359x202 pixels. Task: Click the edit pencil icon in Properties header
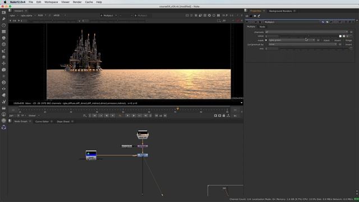coord(259,16)
